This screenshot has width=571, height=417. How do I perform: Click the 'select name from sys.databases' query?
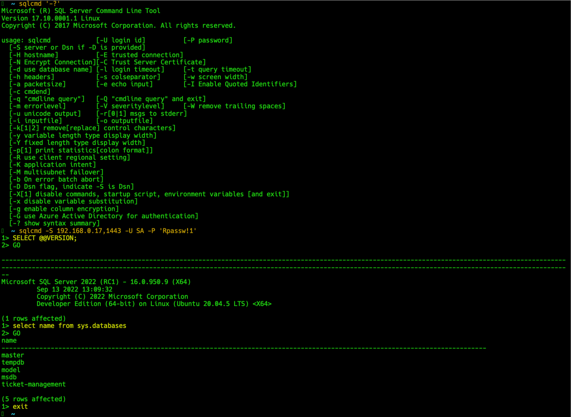click(x=69, y=326)
